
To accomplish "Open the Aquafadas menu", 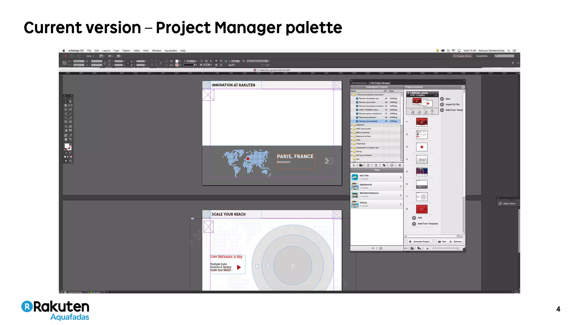I will tap(171, 51).
